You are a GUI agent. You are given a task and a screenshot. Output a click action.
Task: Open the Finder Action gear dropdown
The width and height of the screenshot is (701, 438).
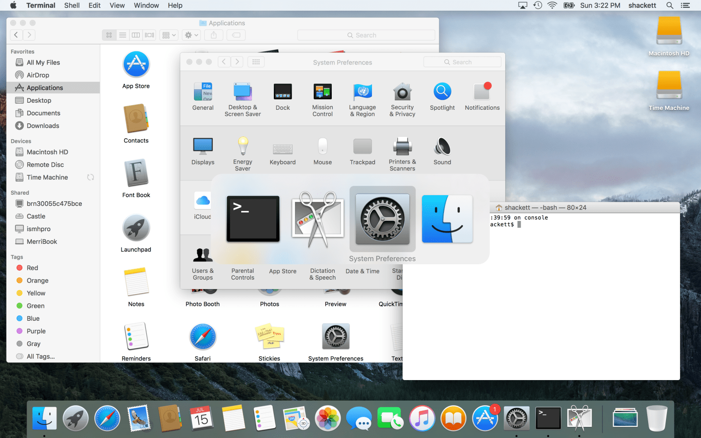click(x=192, y=35)
